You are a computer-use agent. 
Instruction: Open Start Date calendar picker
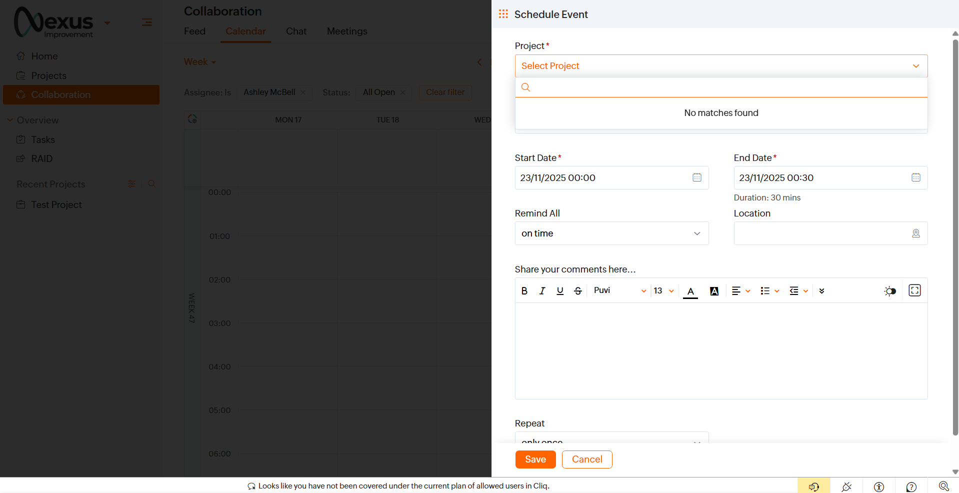(697, 177)
